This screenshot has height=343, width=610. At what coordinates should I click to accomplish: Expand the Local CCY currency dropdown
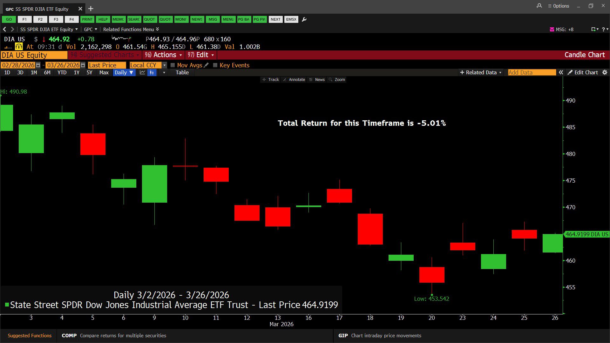164,65
